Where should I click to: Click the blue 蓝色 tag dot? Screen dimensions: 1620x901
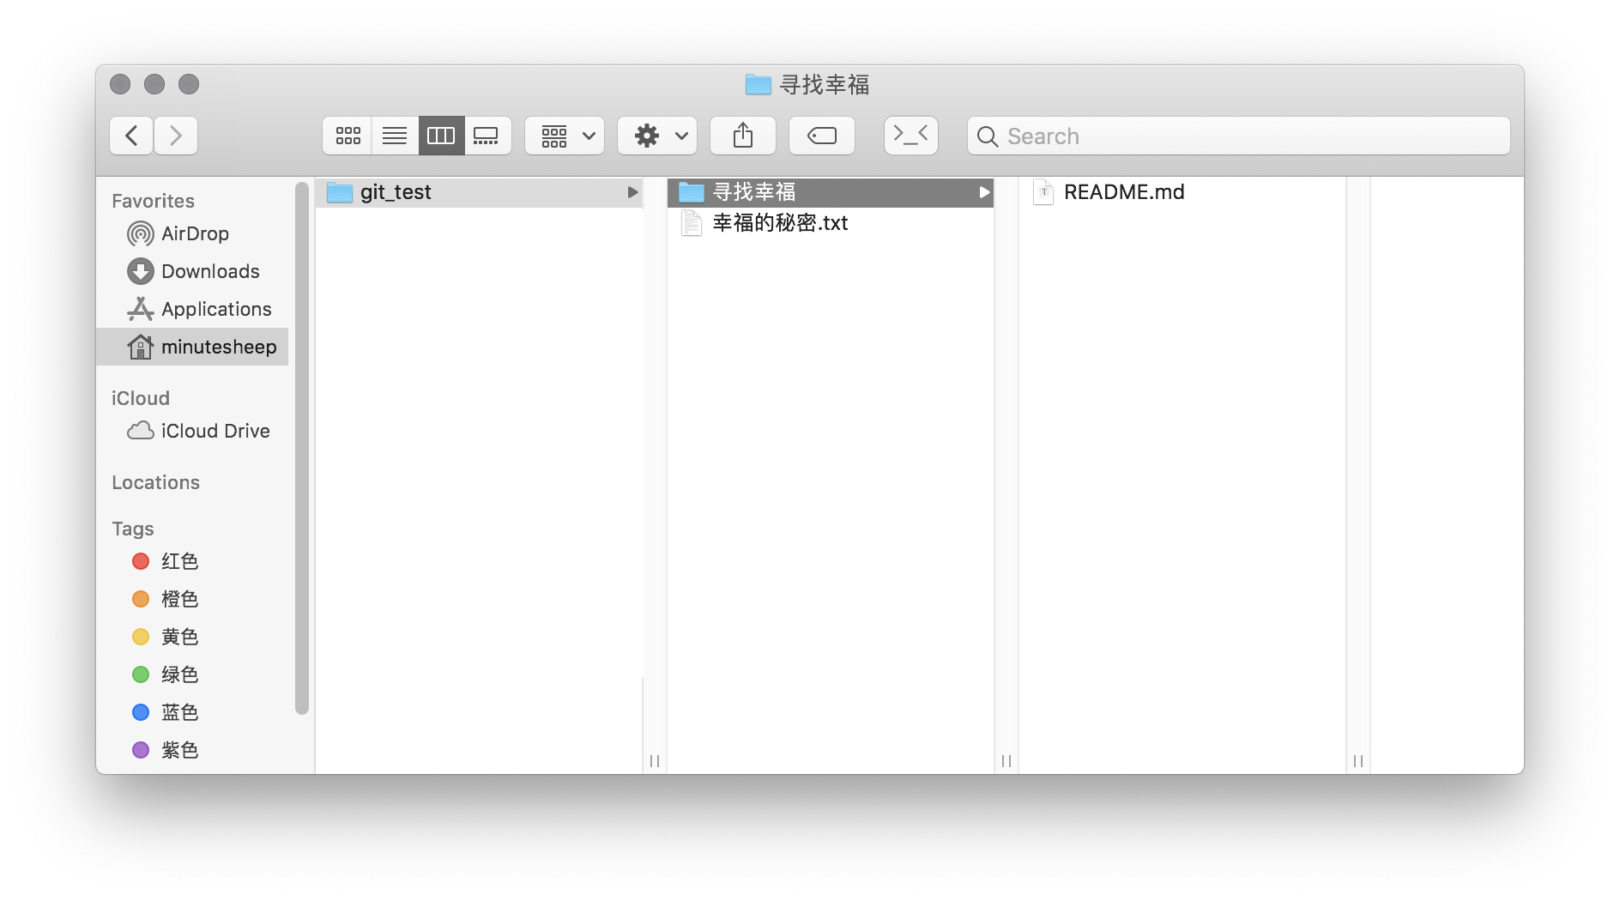(141, 712)
